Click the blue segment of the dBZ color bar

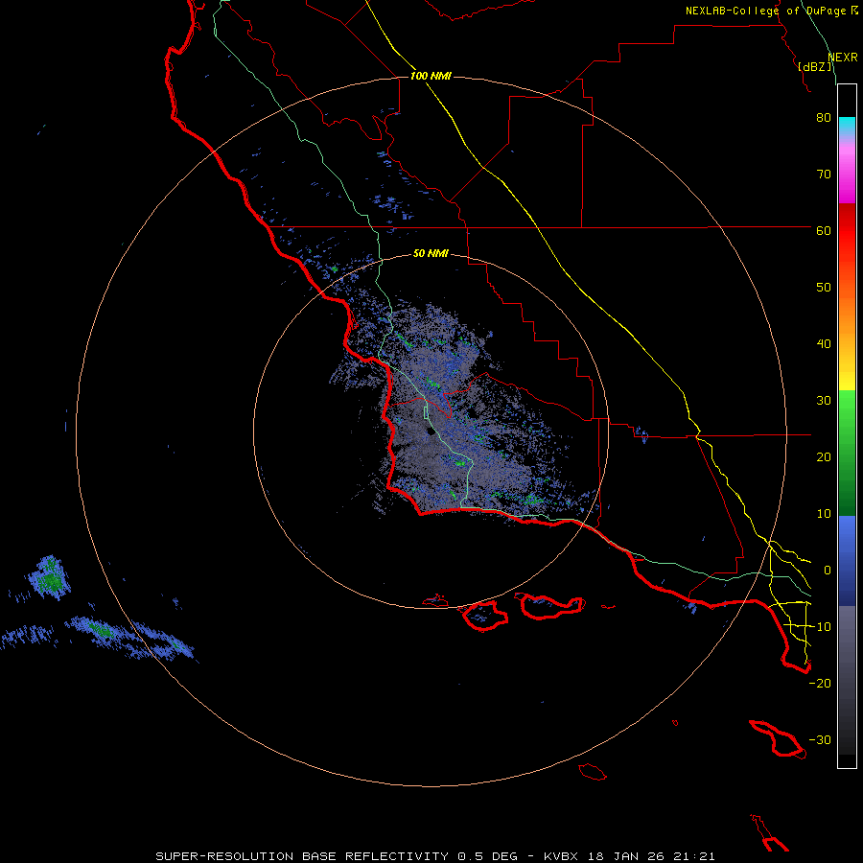pyautogui.click(x=847, y=560)
